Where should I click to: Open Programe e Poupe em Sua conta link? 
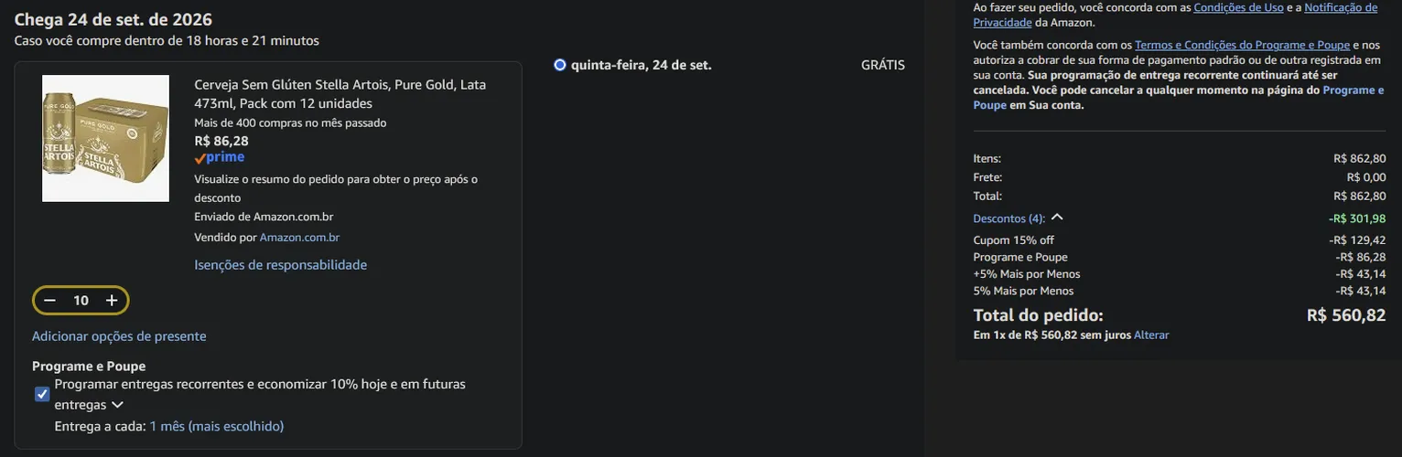1179,98
